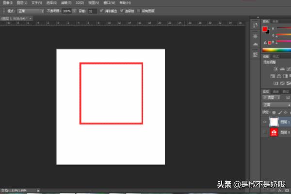Screen dimensions: 291x194
Task: Switch to the Channels (通道) panel tab
Action: coord(275,92)
